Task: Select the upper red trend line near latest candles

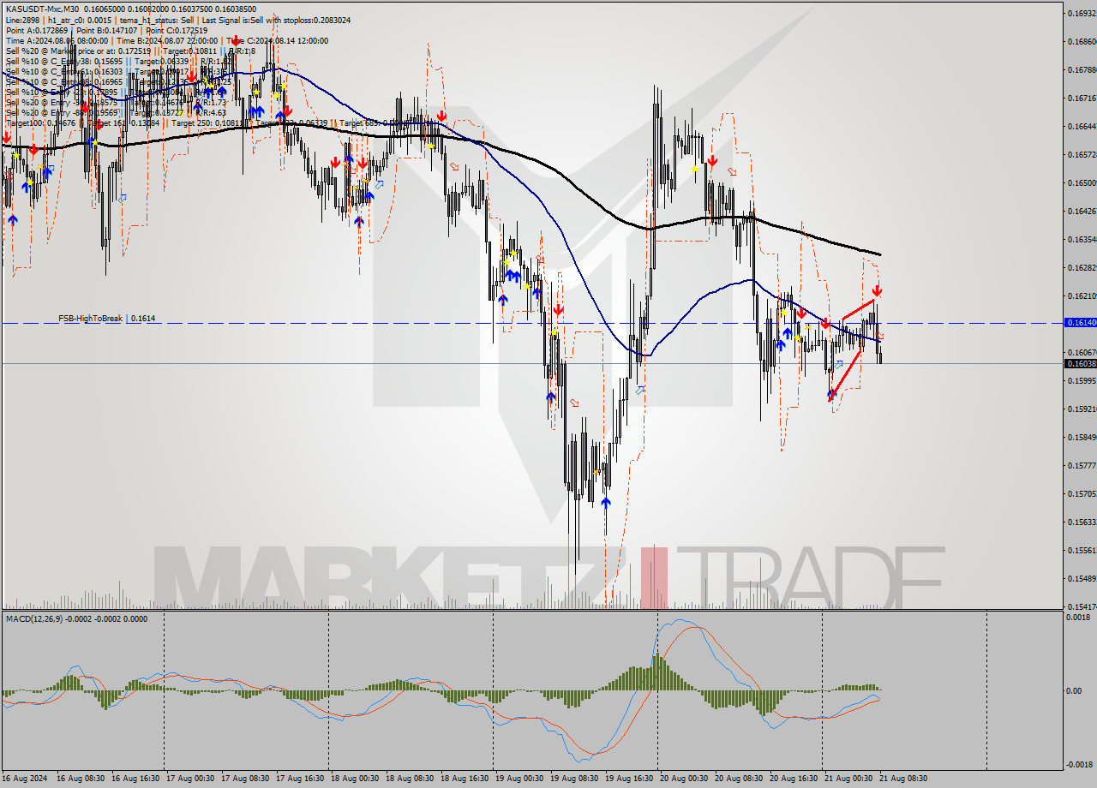Action: (859, 309)
